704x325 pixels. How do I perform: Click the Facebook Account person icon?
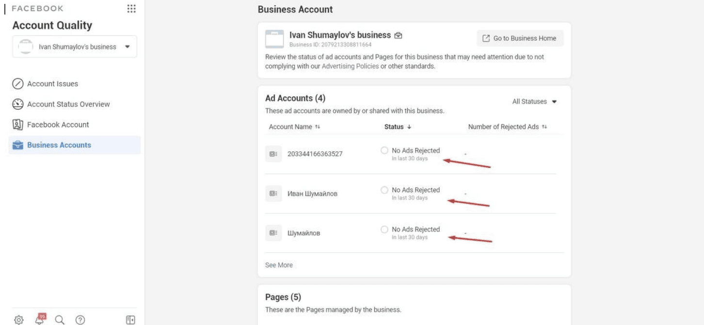tap(18, 124)
